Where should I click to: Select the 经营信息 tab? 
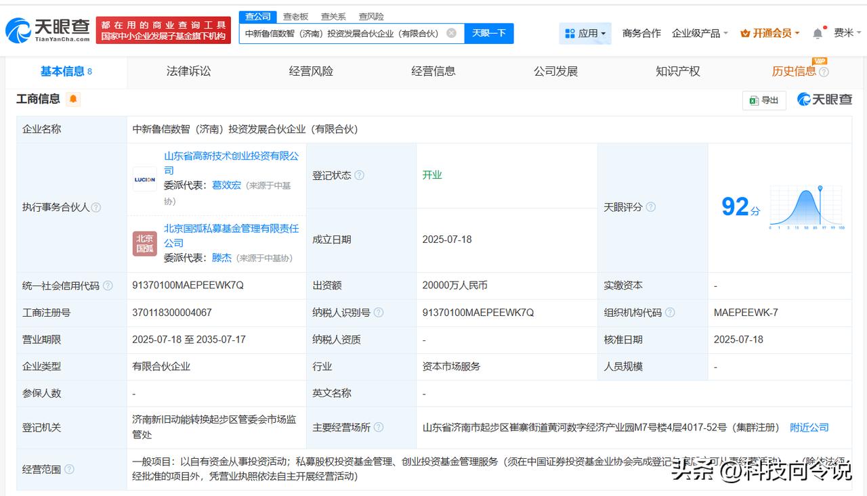click(433, 72)
